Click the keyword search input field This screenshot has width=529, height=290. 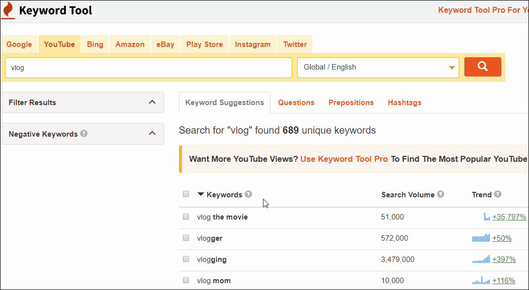point(148,67)
